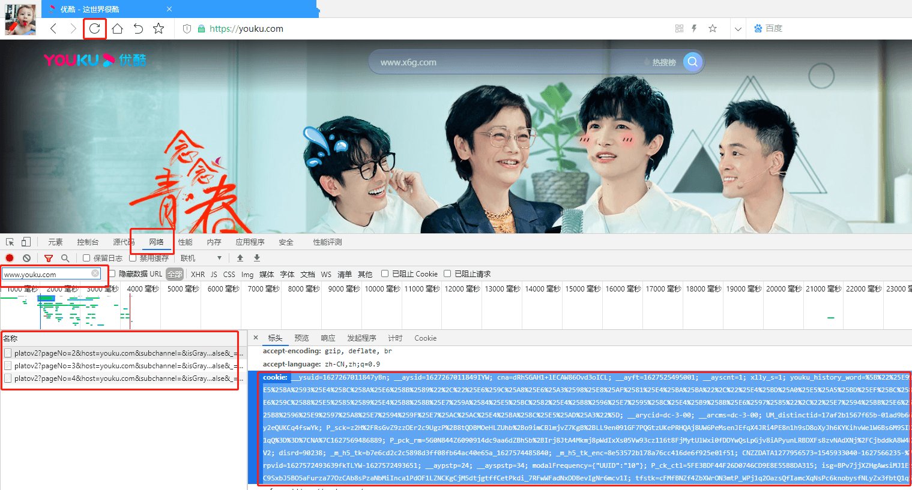Image resolution: width=912 pixels, height=490 pixels.
Task: Activate the inspect element picker icon
Action: click(10, 242)
